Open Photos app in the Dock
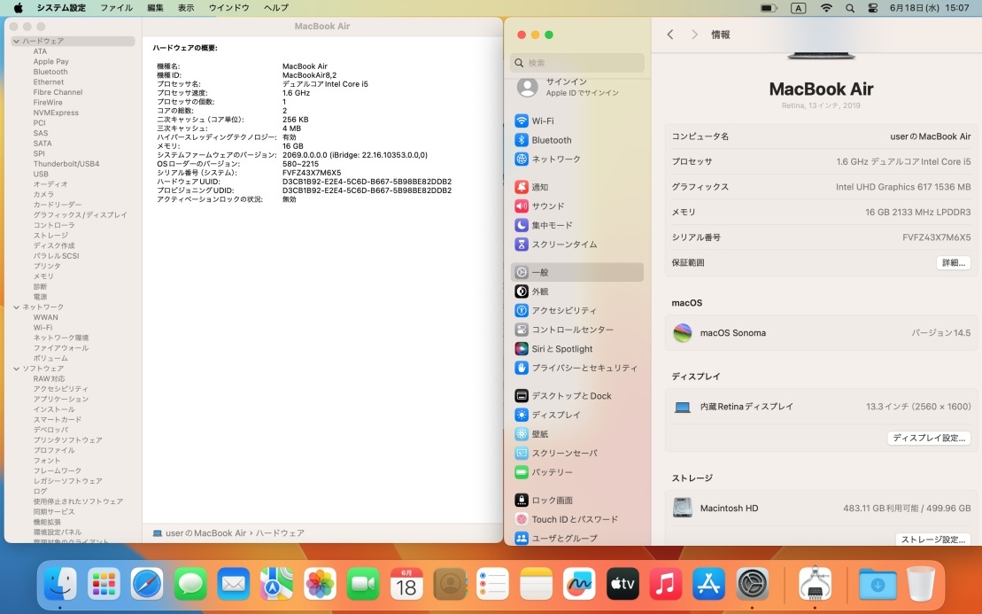Screen dimensions: 982x614 [320, 585]
